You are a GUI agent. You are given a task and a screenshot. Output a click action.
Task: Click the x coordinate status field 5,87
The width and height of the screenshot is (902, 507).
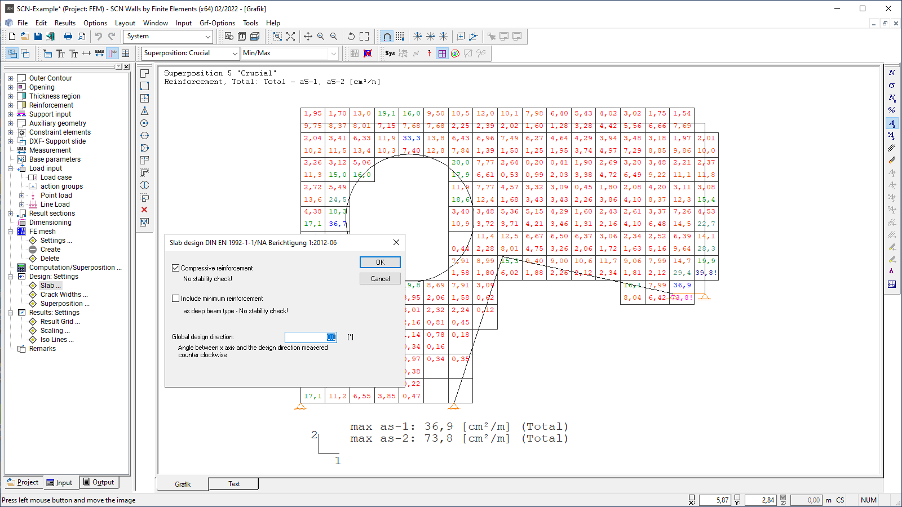click(x=715, y=500)
